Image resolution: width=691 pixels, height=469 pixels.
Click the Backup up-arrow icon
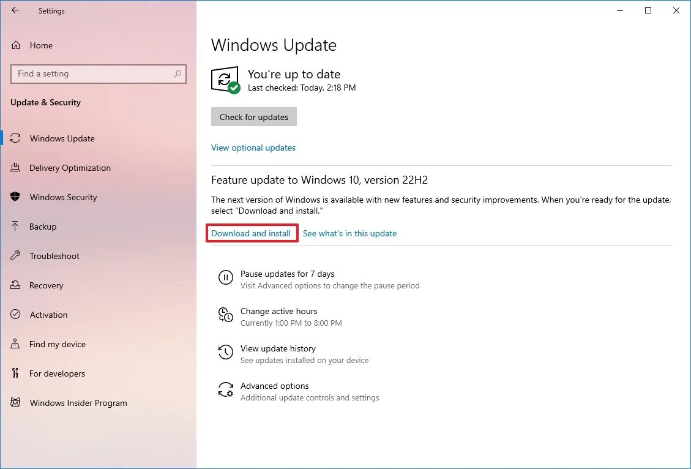click(x=15, y=226)
